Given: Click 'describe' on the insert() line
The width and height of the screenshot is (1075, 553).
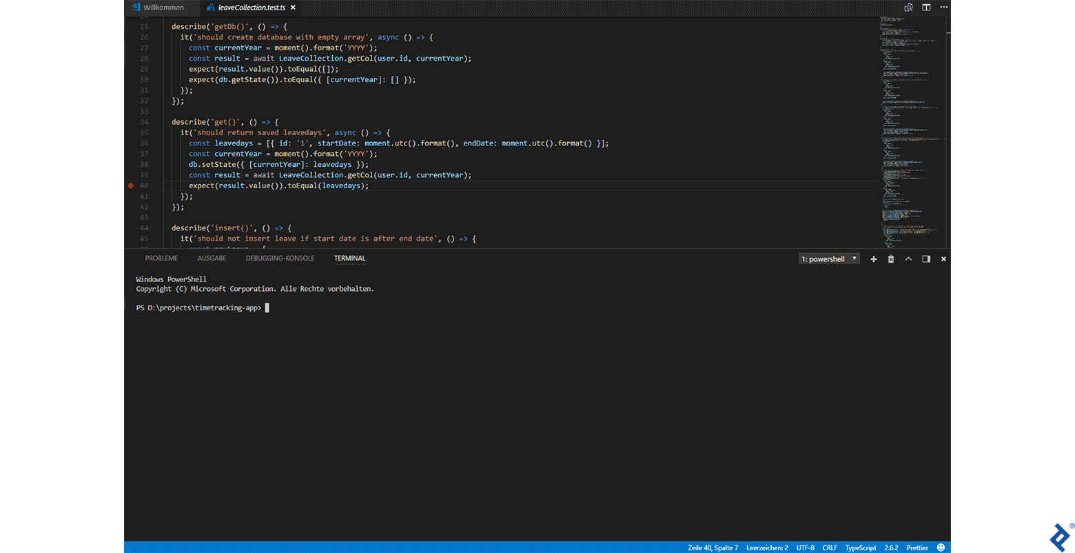Looking at the screenshot, I should click(188, 228).
